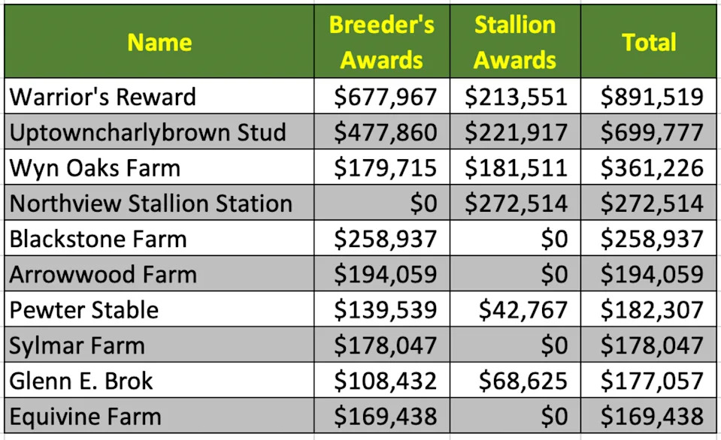Select the Sylmar Farm cell
The height and width of the screenshot is (440, 721).
tap(159, 345)
